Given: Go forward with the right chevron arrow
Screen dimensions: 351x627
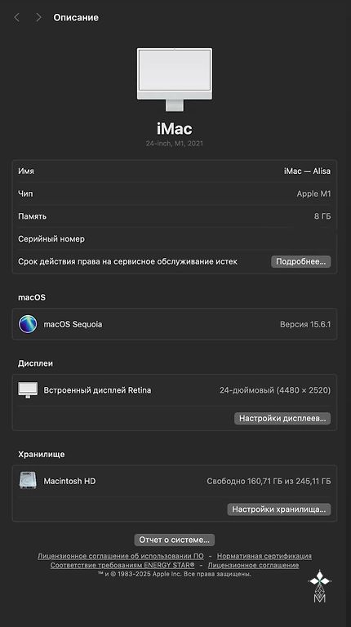Looking at the screenshot, I should (38, 17).
